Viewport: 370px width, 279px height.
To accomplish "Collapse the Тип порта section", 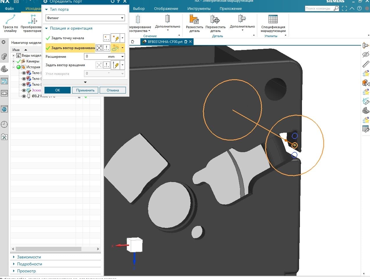I will point(47,9).
